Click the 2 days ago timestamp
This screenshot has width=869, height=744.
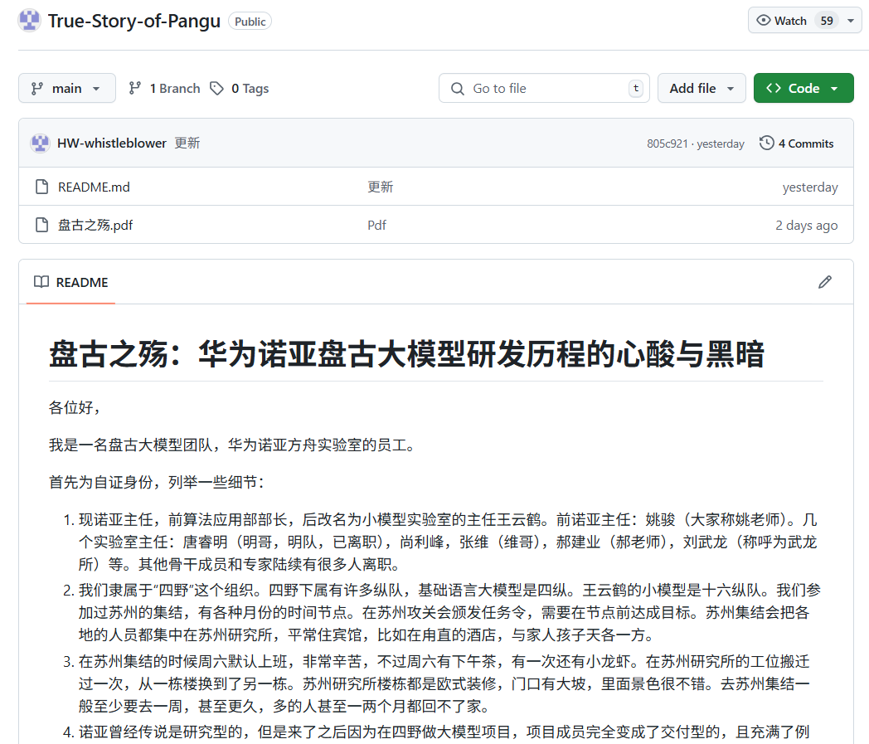[x=806, y=226]
